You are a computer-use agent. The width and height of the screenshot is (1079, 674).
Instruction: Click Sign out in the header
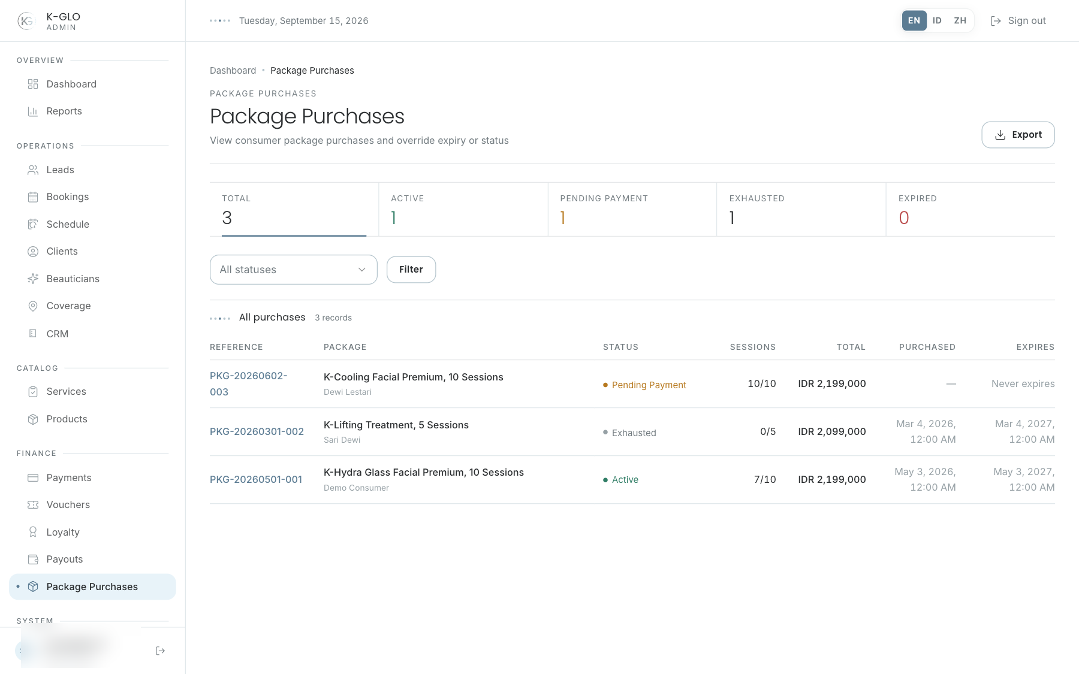[1018, 21]
